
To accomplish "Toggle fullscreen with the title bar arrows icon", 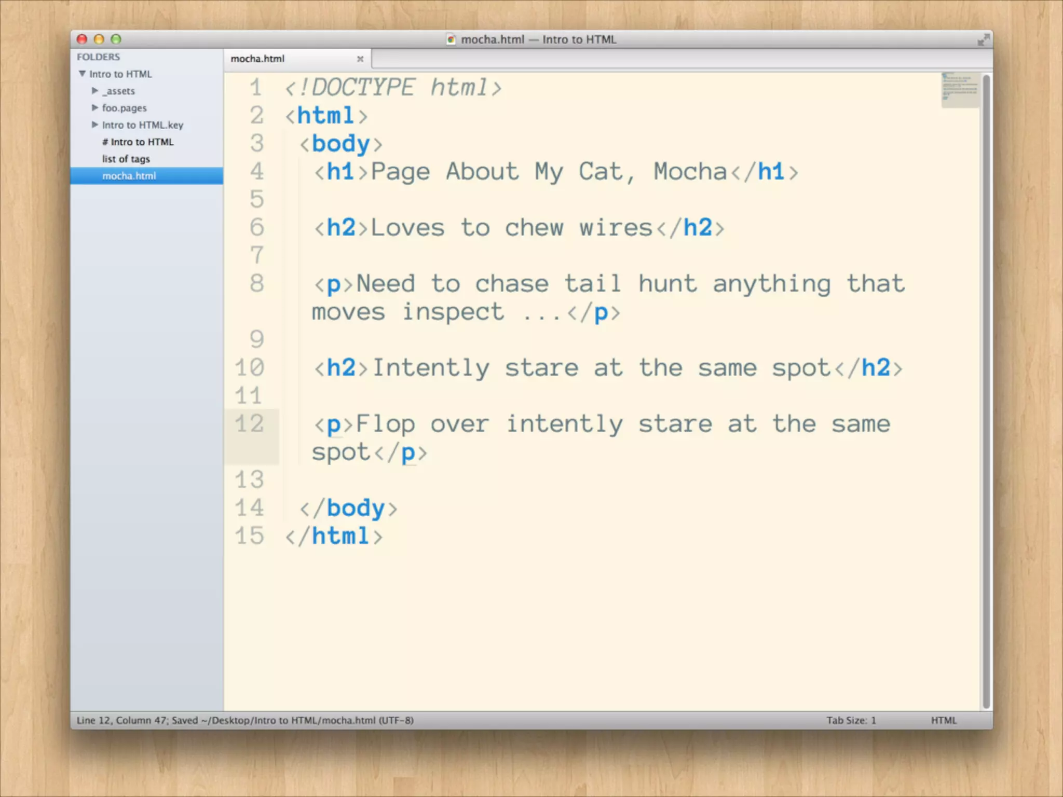I will point(983,40).
